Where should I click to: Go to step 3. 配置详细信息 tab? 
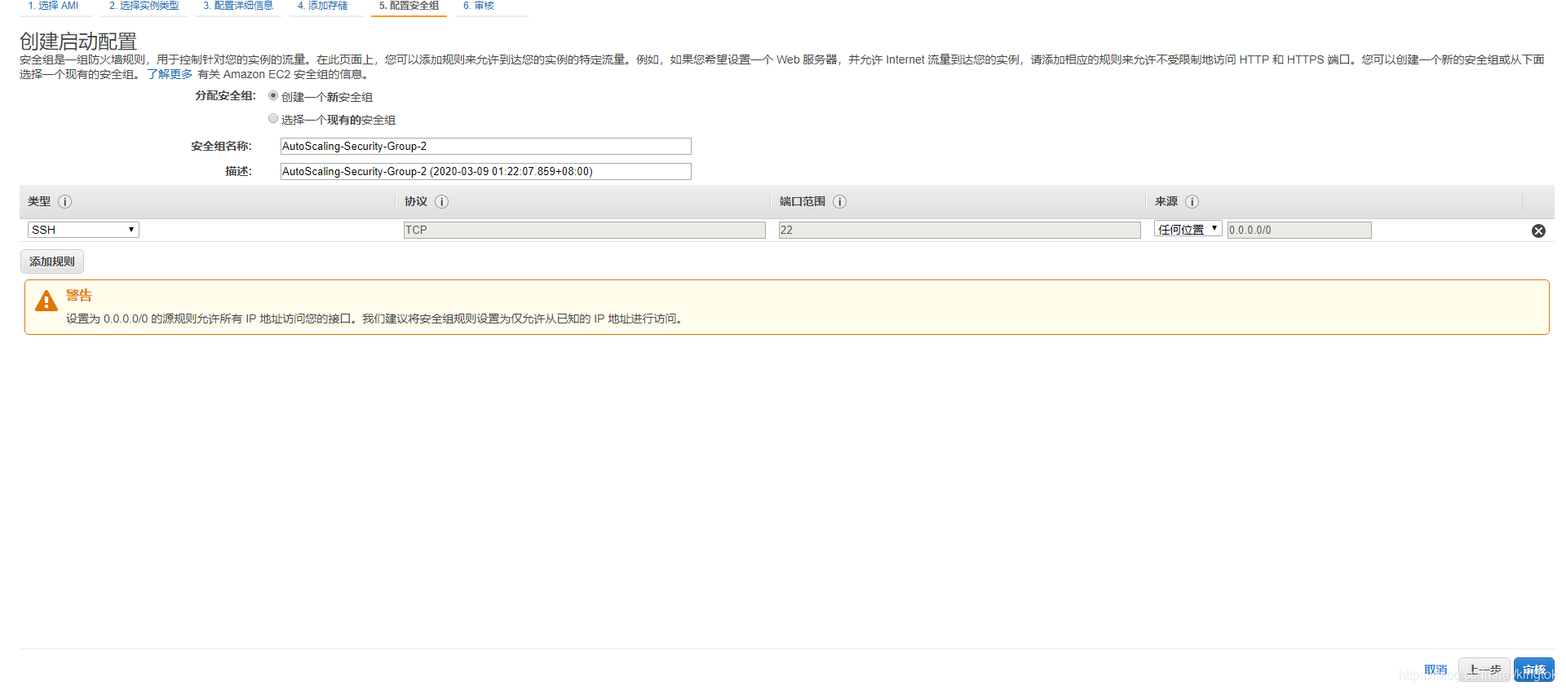click(238, 6)
